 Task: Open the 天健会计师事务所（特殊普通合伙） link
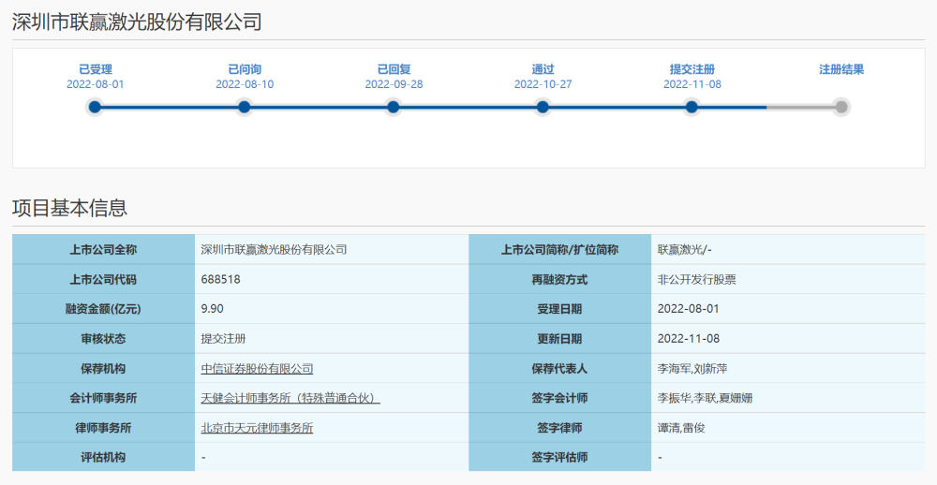click(x=290, y=398)
